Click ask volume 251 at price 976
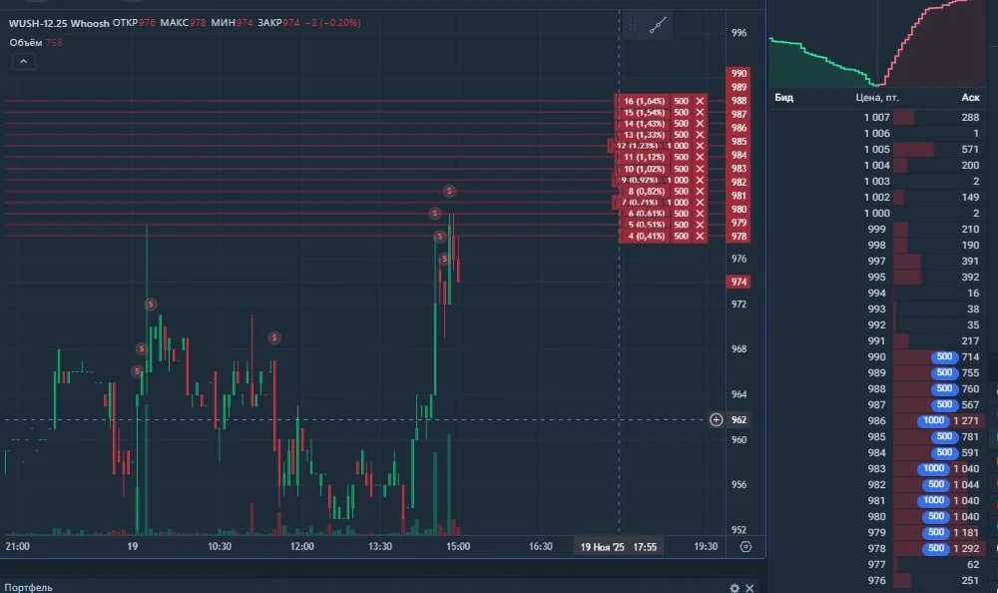Viewport: 998px width, 593px height. click(970, 580)
